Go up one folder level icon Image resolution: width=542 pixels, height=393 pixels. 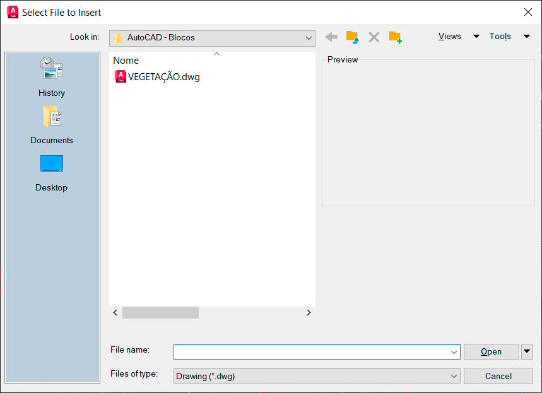[x=352, y=37]
